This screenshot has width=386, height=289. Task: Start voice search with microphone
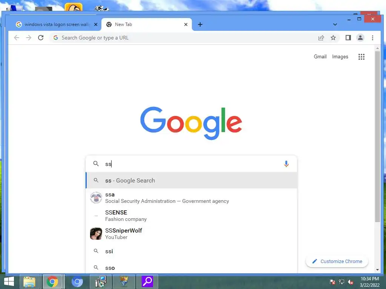point(286,164)
